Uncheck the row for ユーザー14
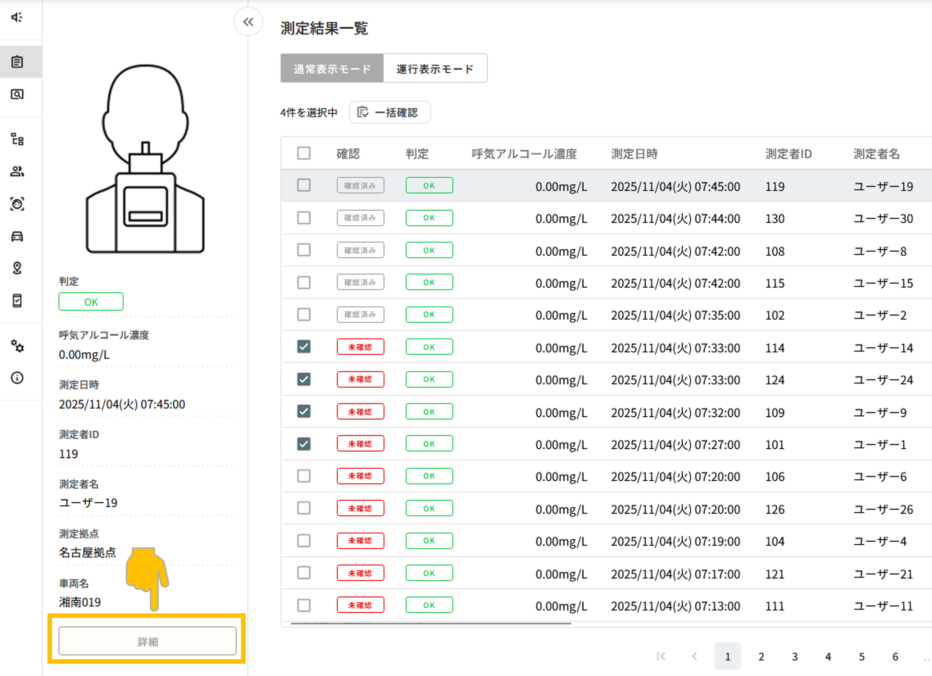 coord(304,347)
